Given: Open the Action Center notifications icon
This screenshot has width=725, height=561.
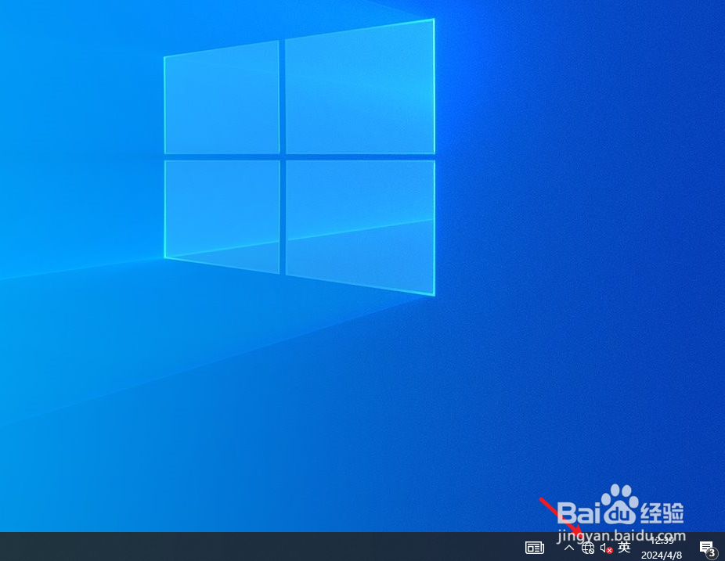Looking at the screenshot, I should pyautogui.click(x=708, y=548).
